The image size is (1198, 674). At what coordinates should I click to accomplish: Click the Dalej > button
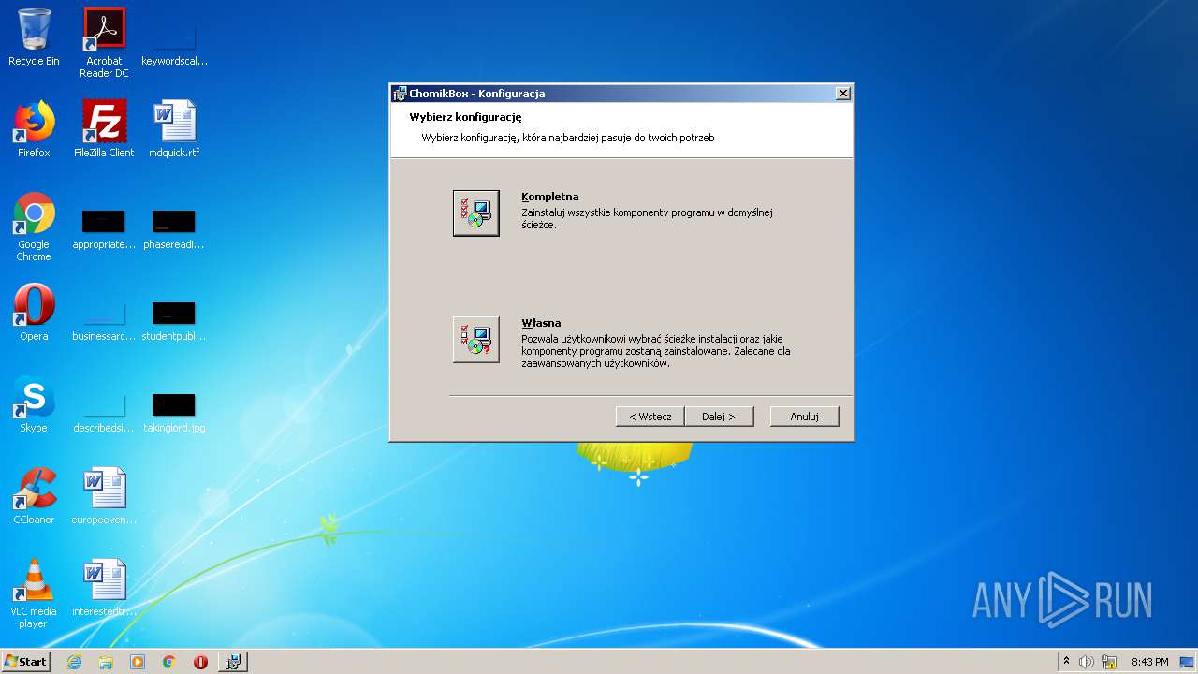pos(719,417)
